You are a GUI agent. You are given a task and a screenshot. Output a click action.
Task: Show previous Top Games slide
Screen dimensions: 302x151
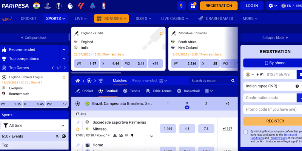[53, 68]
